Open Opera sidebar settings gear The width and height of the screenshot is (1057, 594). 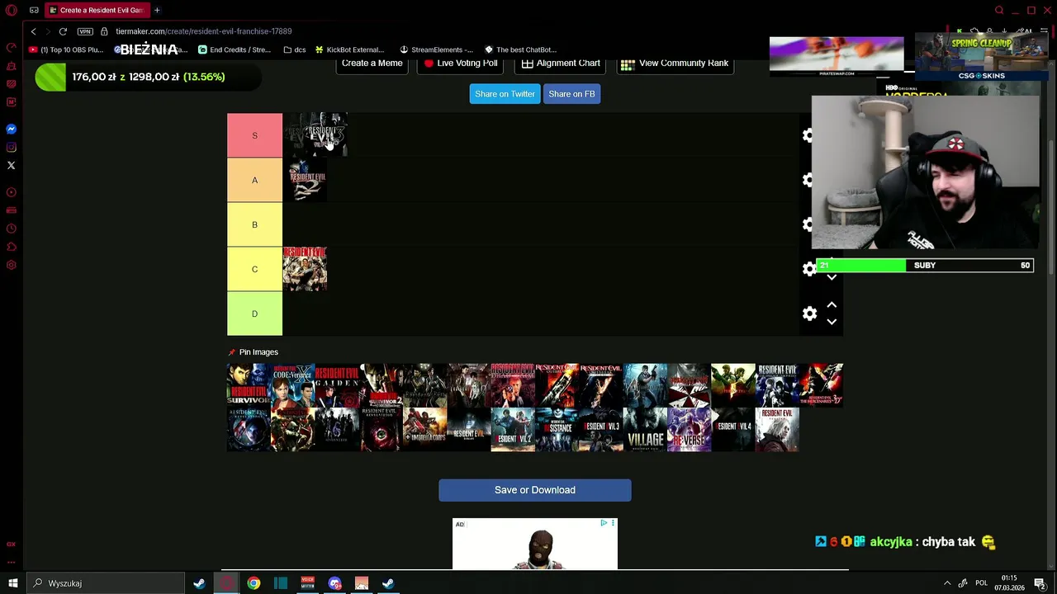pyautogui.click(x=11, y=265)
